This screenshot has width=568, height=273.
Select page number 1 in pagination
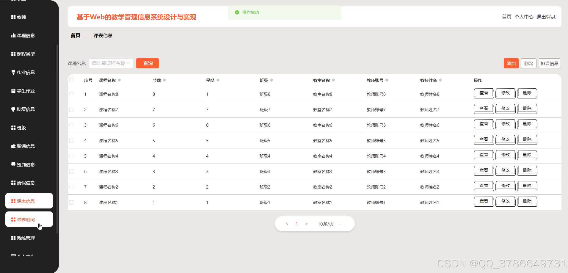[x=296, y=224]
